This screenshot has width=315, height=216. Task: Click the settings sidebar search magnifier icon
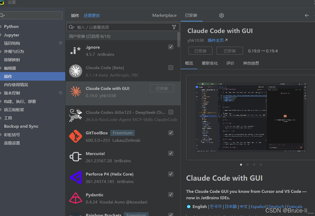[2, 15]
